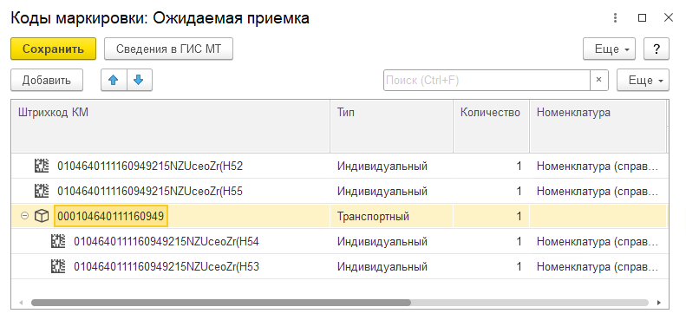Select nested code ending in H53
This screenshot has height=320, width=686.
tap(167, 266)
